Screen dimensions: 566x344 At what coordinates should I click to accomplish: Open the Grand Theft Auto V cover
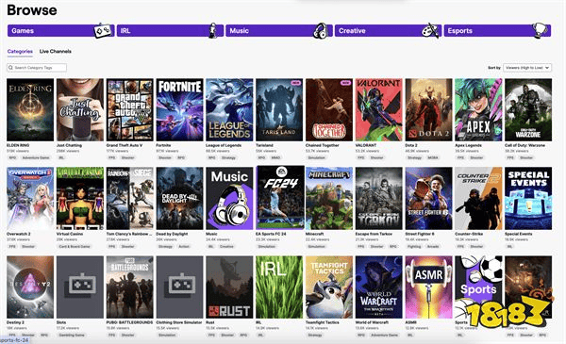pyautogui.click(x=130, y=109)
